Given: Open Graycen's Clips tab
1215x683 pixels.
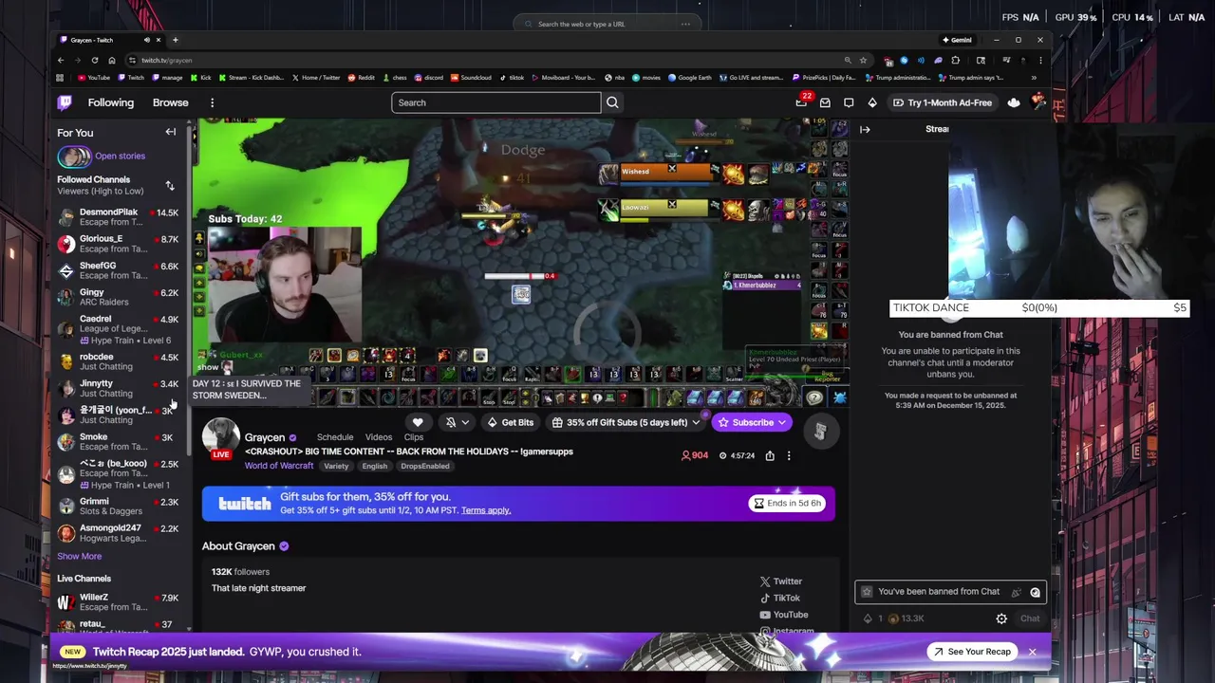Looking at the screenshot, I should tap(414, 437).
